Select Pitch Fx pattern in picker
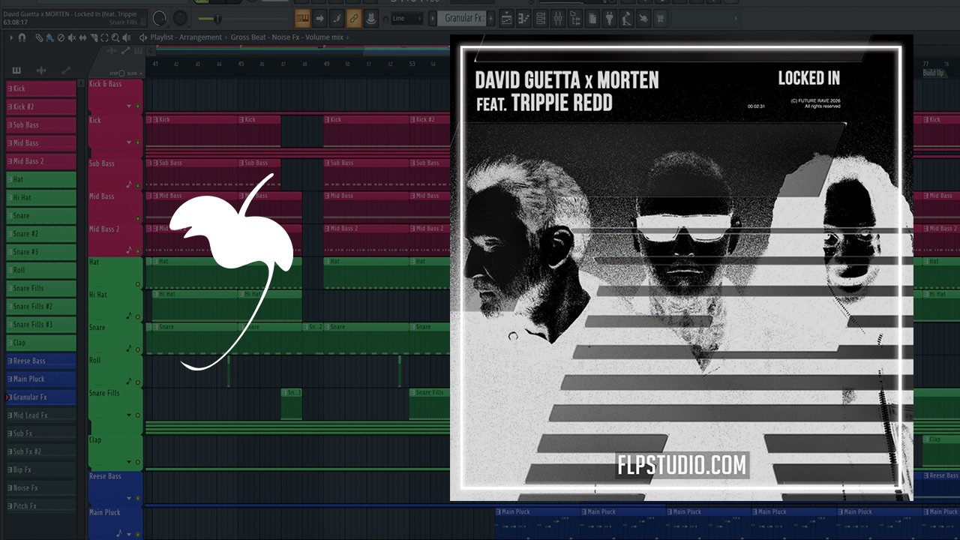Screen dimensions: 960x540 pos(41,505)
